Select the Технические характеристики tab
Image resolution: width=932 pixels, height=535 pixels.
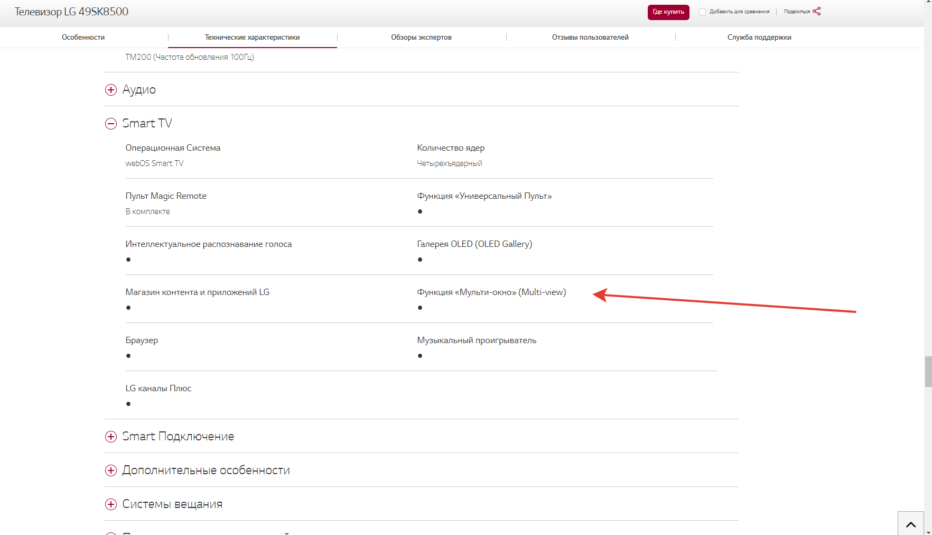pos(252,38)
